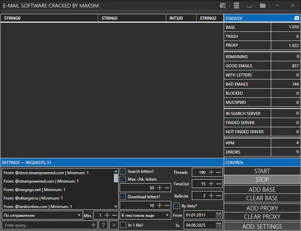Increase TimeOut with the plus icon
Image resolution: width=301 pixels, height=231 pixels.
click(211, 184)
